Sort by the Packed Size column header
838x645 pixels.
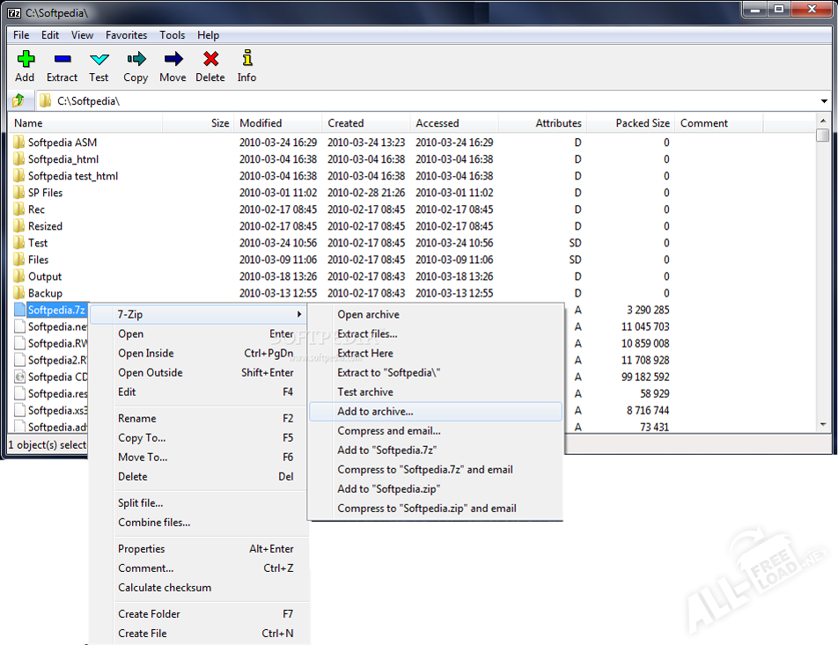tap(642, 123)
